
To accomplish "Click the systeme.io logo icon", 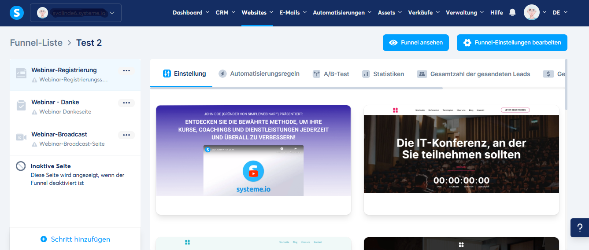I will 17,13.
